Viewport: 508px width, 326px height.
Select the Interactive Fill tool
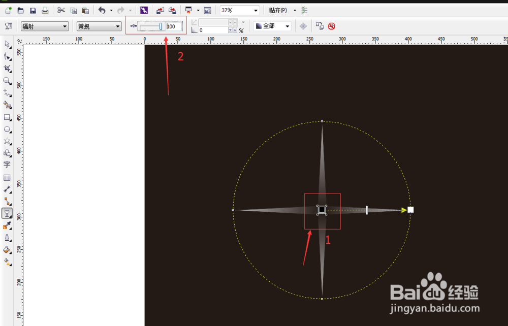(x=7, y=262)
